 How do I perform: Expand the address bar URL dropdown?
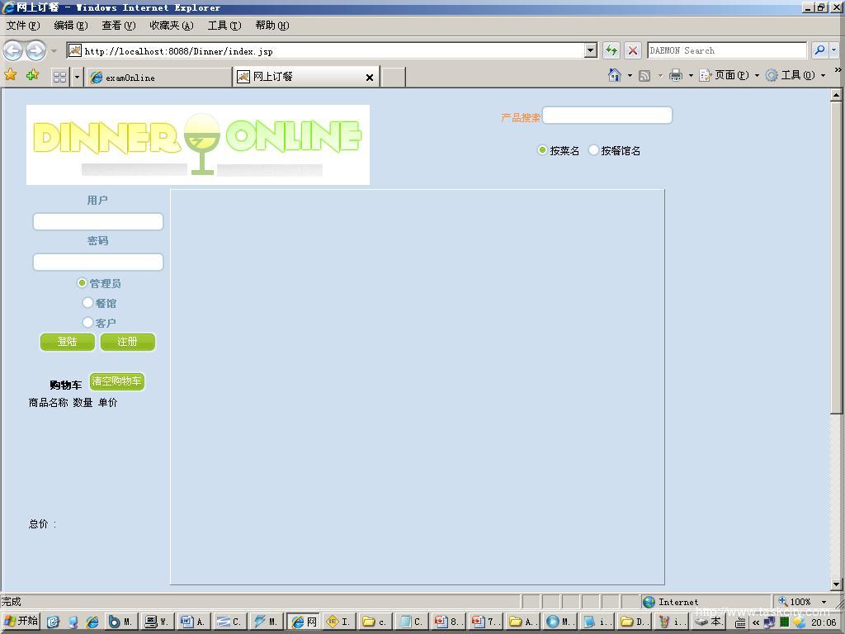point(590,50)
